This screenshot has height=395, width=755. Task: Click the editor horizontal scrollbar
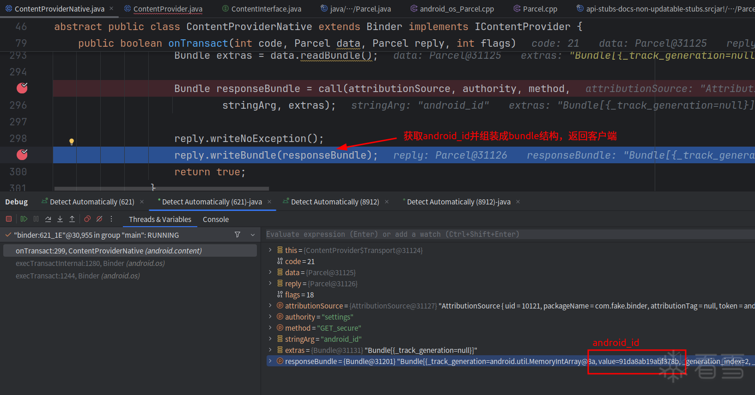coord(162,189)
